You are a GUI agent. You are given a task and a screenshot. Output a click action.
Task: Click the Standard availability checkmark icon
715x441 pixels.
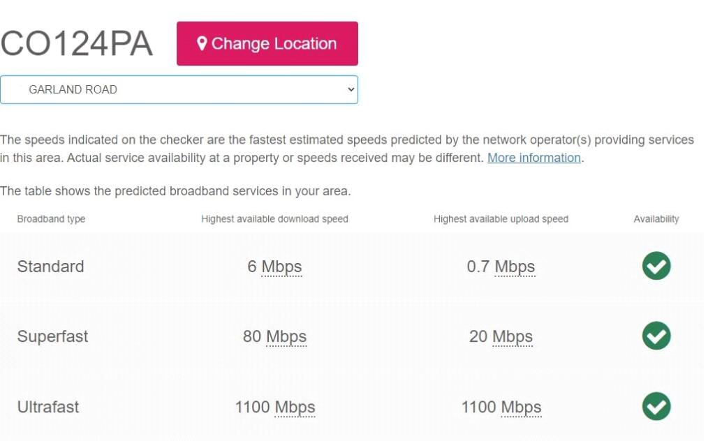(656, 266)
